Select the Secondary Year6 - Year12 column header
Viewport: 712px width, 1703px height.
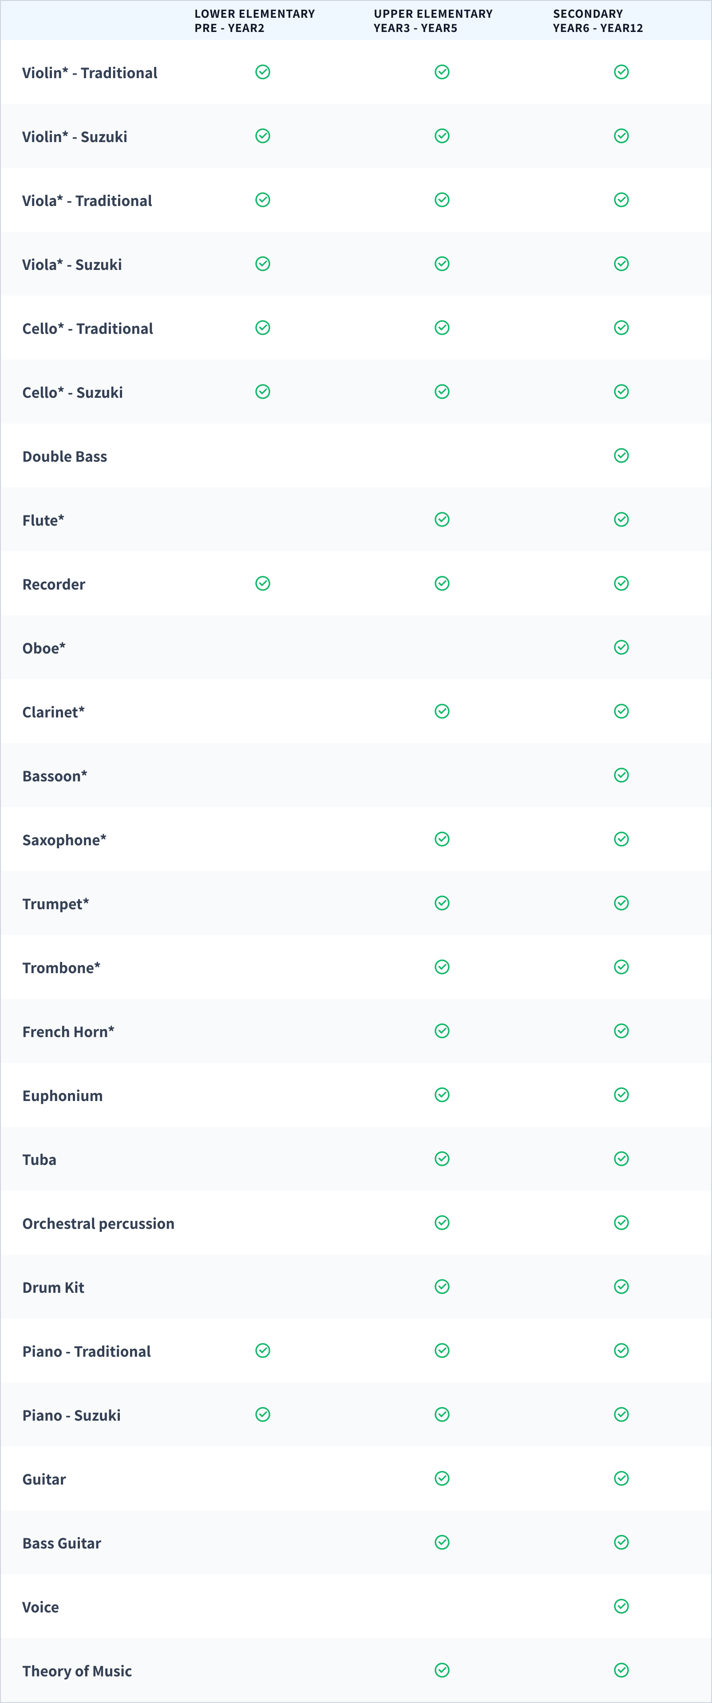coord(597,20)
